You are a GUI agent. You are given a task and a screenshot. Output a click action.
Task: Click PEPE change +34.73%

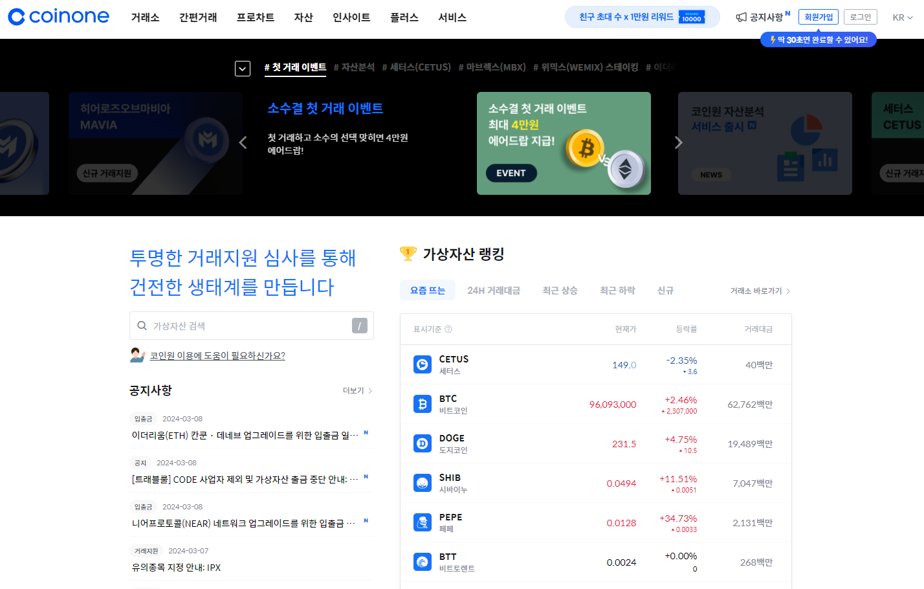[x=678, y=518]
